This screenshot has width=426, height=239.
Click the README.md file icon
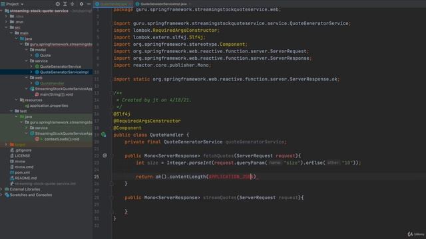point(12,178)
